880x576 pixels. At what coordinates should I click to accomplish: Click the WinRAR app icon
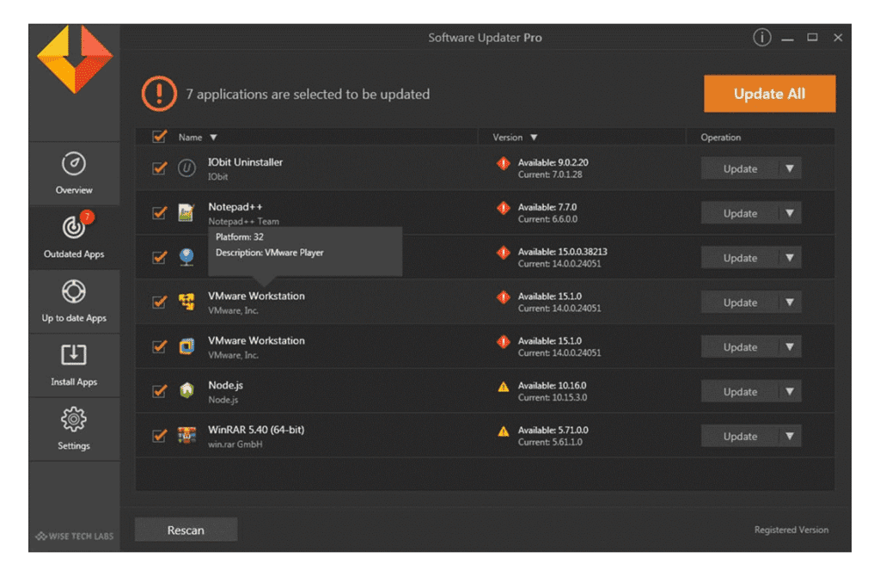[x=186, y=435]
